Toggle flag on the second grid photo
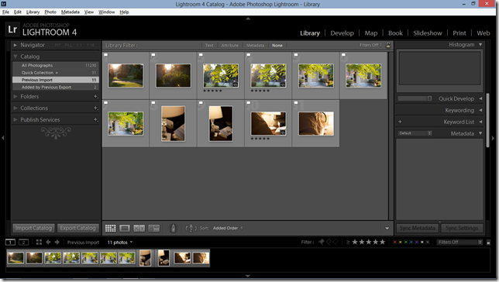Screen dimensions: 499x282 click(153, 55)
